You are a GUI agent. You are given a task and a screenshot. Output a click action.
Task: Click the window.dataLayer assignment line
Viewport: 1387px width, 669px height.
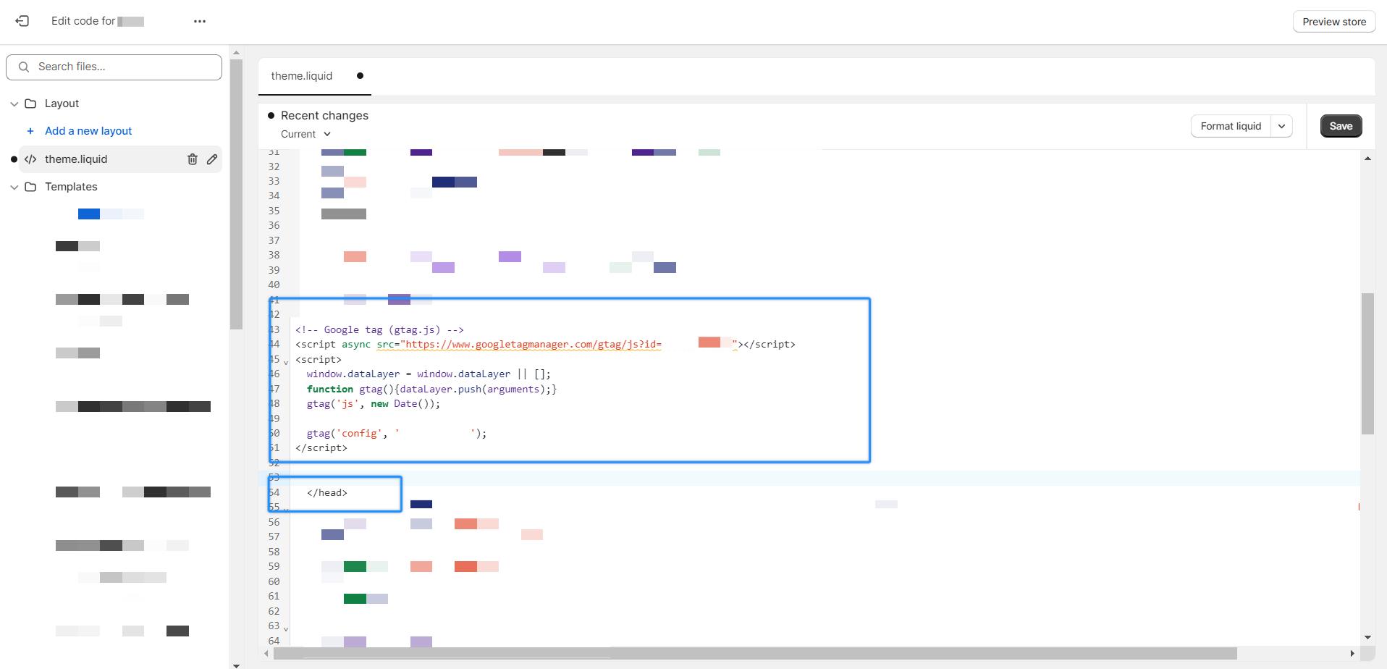coord(429,374)
